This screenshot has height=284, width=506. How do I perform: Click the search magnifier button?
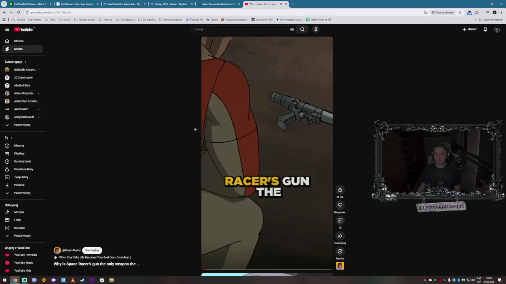[302, 29]
